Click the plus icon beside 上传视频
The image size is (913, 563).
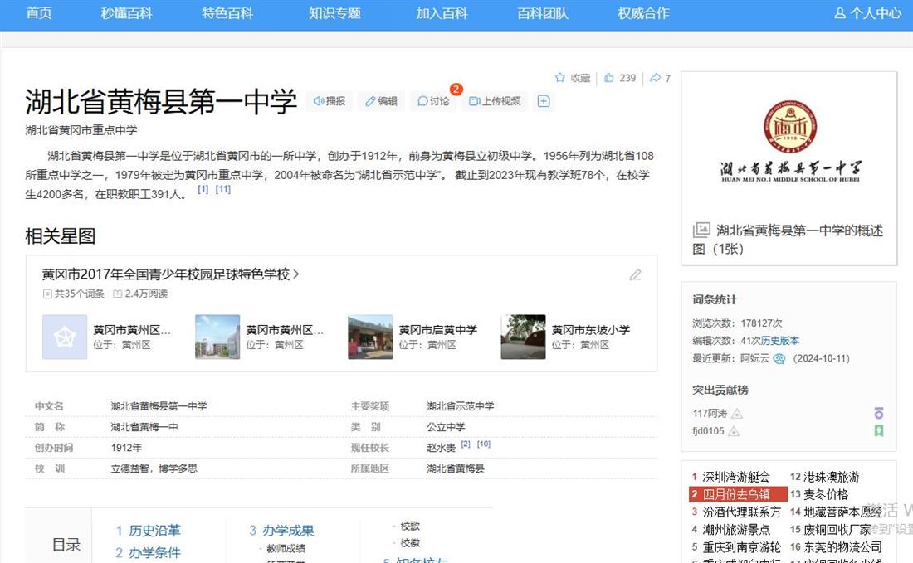tap(544, 101)
